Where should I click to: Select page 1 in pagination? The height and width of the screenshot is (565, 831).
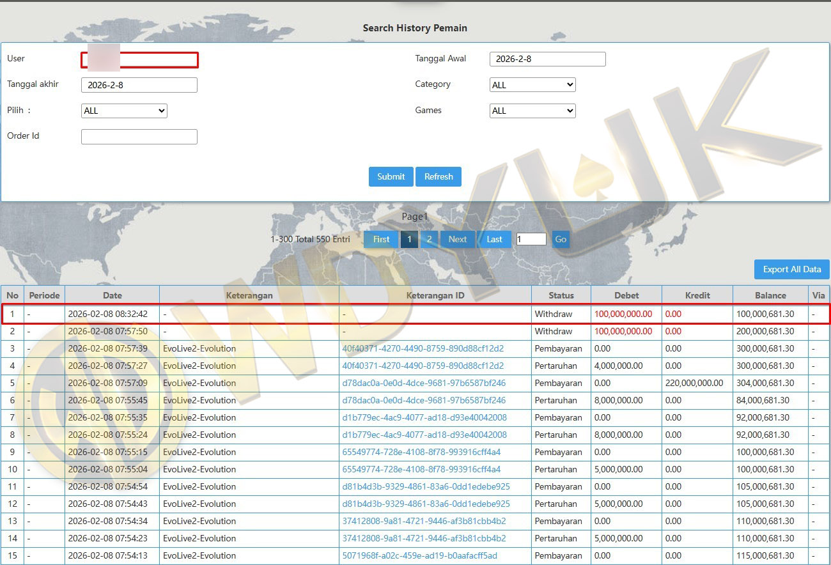pos(409,239)
